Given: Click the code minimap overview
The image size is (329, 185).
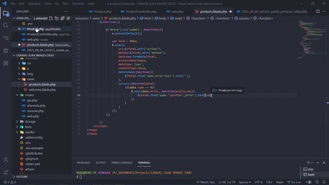Looking at the screenshot, I should (x=312, y=40).
